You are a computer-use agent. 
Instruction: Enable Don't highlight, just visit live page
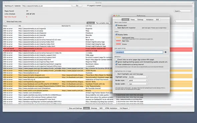tap(116, 74)
